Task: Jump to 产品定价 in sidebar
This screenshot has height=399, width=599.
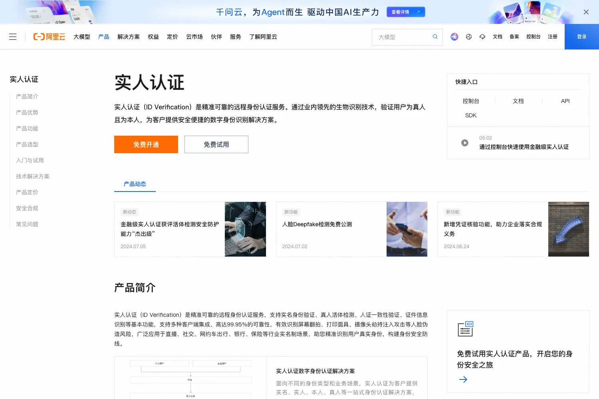Action: point(27,192)
